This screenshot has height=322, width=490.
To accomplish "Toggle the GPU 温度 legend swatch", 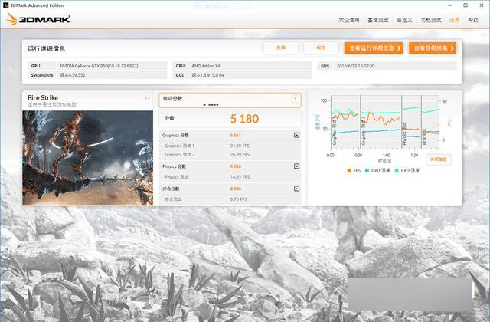I will click(367, 170).
